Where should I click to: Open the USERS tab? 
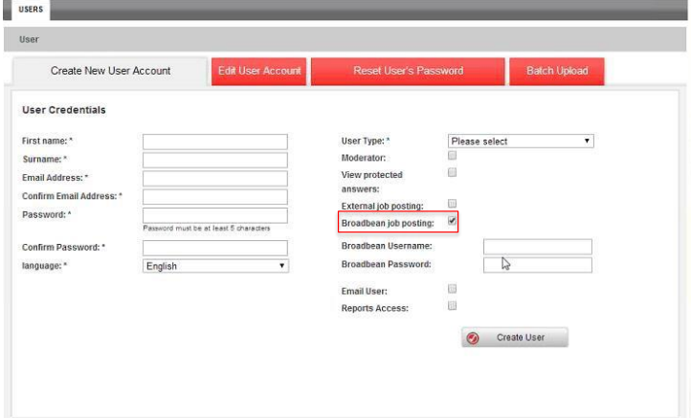pos(31,10)
